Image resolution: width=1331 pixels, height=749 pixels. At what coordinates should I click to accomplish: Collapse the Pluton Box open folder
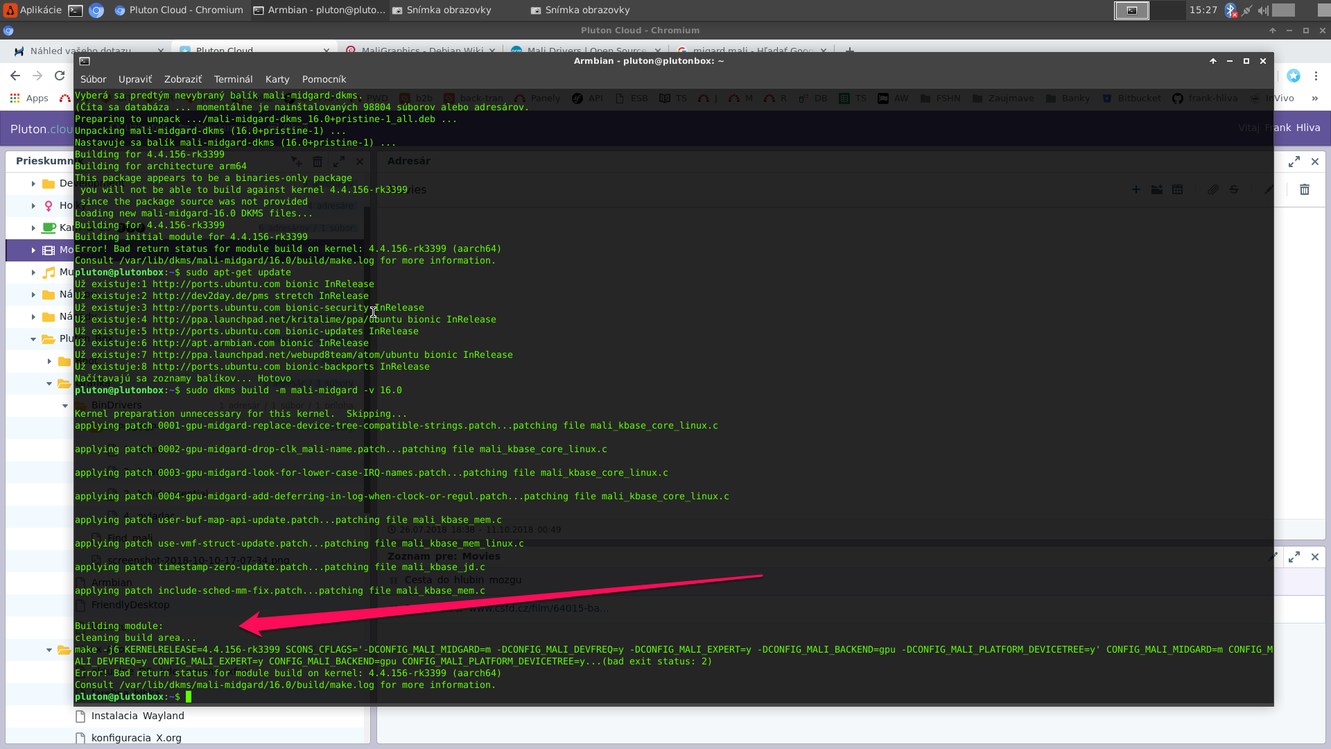[33, 338]
